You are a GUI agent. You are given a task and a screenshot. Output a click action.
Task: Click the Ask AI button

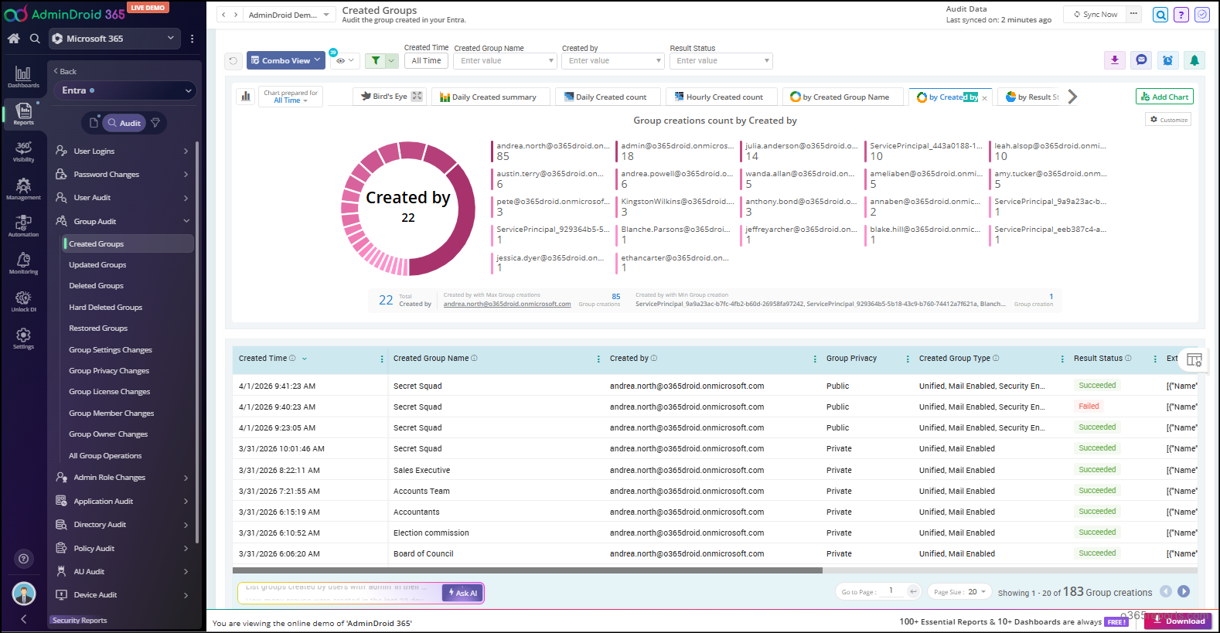463,593
